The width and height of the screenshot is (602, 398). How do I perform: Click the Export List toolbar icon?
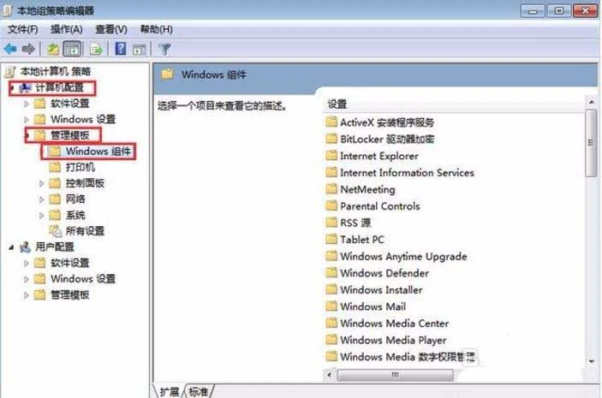(x=97, y=49)
